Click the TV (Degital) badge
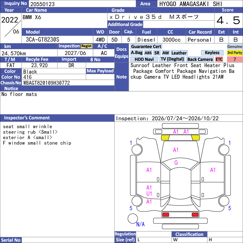Image resolution: width=243 pixels, height=243 pixels. [172, 59]
